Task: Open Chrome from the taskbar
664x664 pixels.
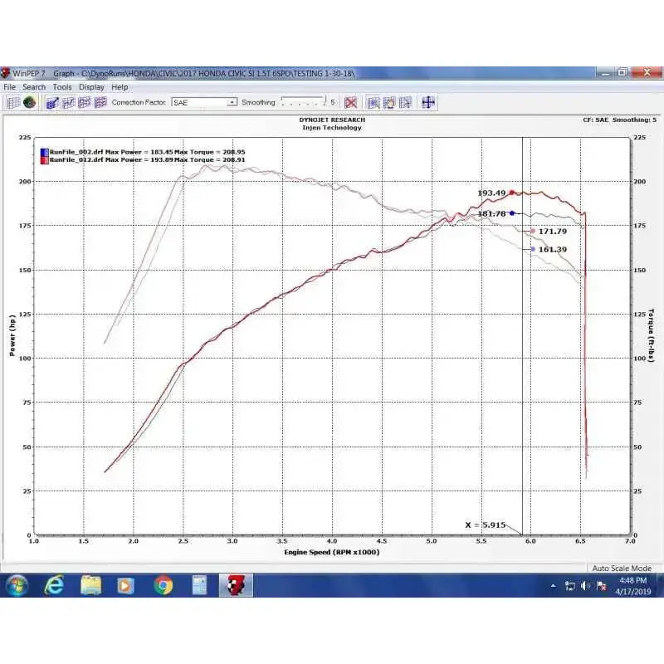Action: pos(163,586)
